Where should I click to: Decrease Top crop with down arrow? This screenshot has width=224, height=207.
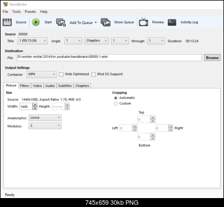click(x=153, y=121)
